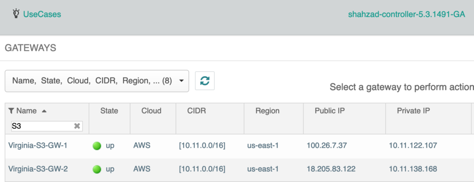Sort by the Public IP column header
474x182 pixels.
pyautogui.click(x=330, y=111)
